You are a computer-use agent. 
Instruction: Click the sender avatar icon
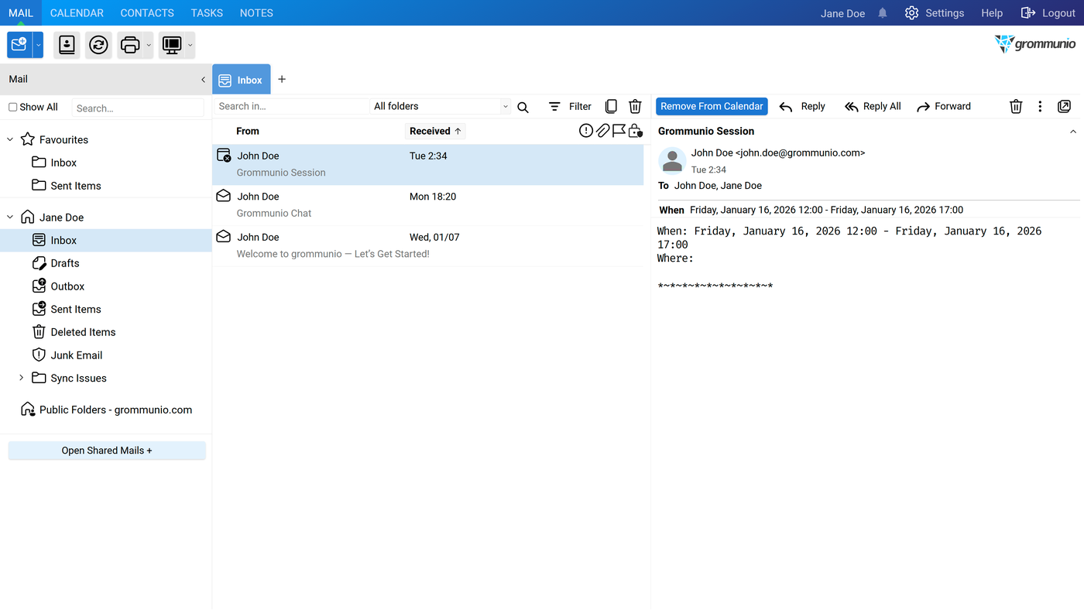(x=672, y=160)
